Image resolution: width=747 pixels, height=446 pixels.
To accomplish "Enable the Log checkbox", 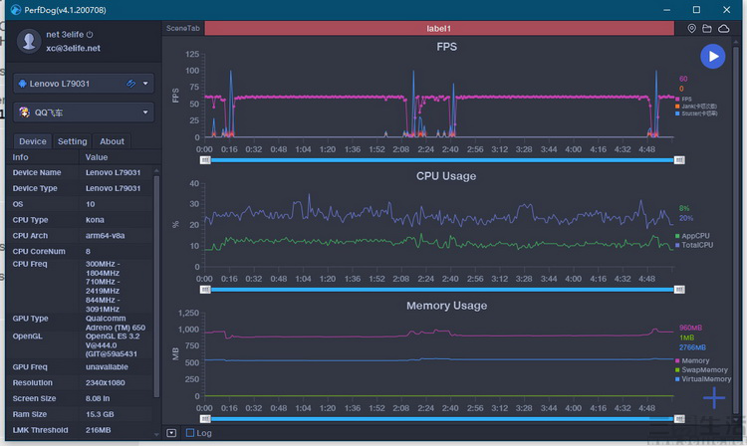I will point(190,433).
